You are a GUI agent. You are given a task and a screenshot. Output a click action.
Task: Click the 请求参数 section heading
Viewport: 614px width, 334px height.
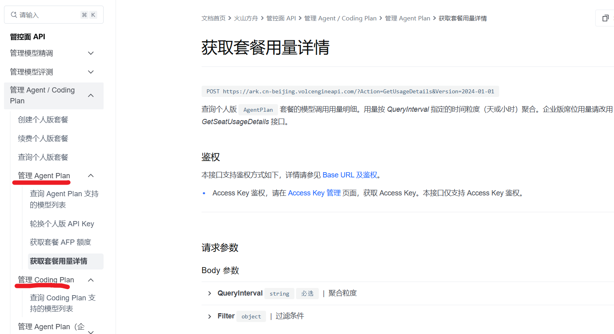click(220, 248)
